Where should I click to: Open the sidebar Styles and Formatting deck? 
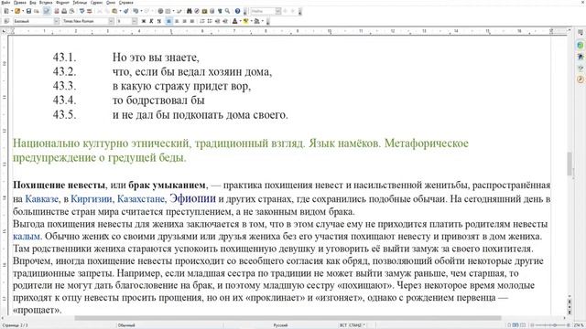[581, 57]
